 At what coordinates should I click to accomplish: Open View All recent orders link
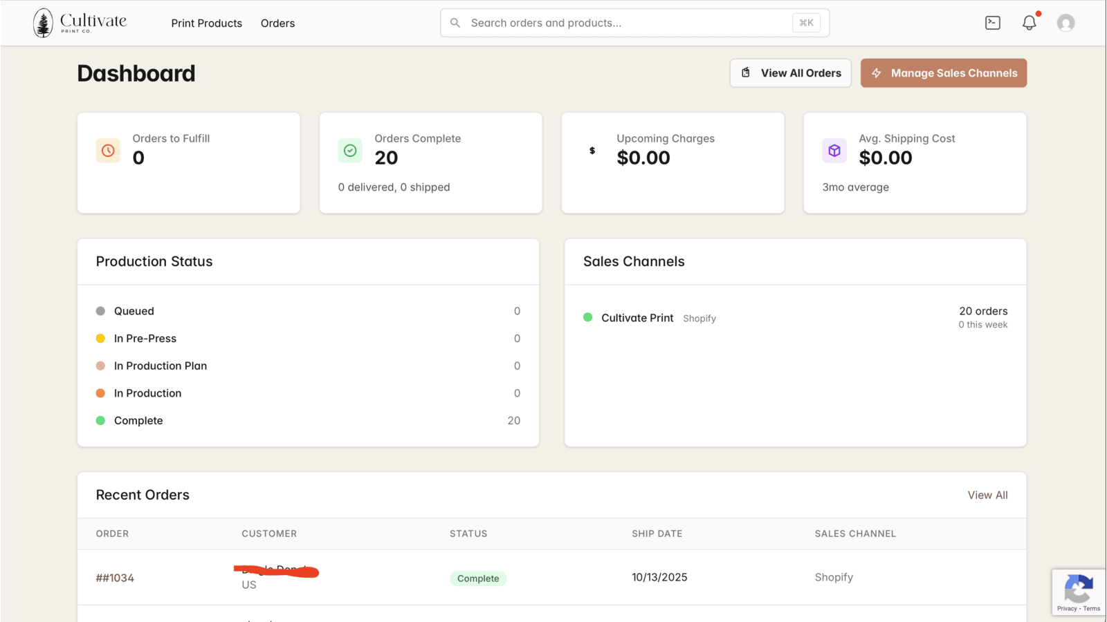pyautogui.click(x=987, y=495)
